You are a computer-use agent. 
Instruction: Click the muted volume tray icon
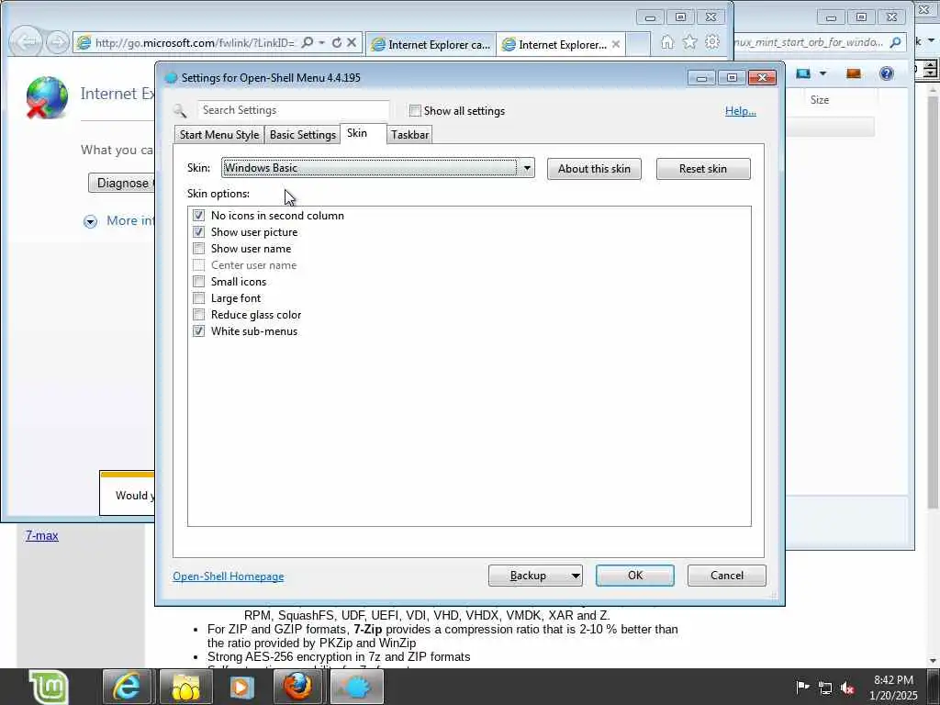click(847, 688)
